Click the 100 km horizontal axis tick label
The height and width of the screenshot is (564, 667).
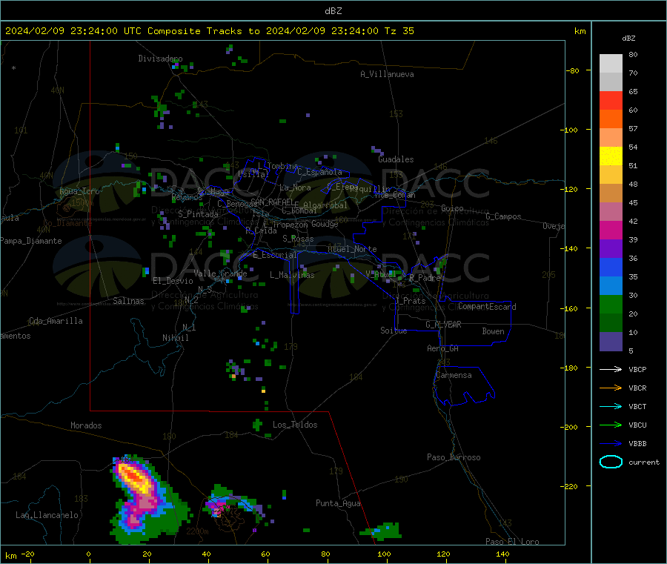(x=384, y=554)
